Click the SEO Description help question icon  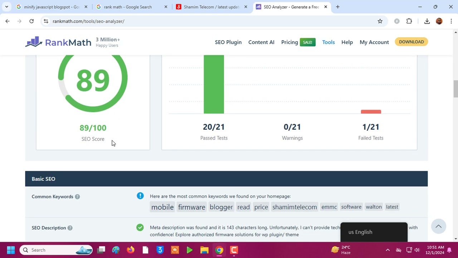click(x=70, y=228)
